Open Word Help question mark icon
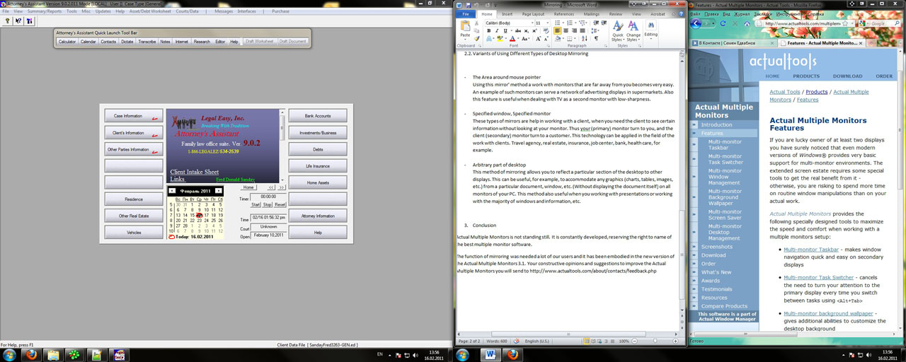The height and width of the screenshot is (362, 906). pos(681,14)
